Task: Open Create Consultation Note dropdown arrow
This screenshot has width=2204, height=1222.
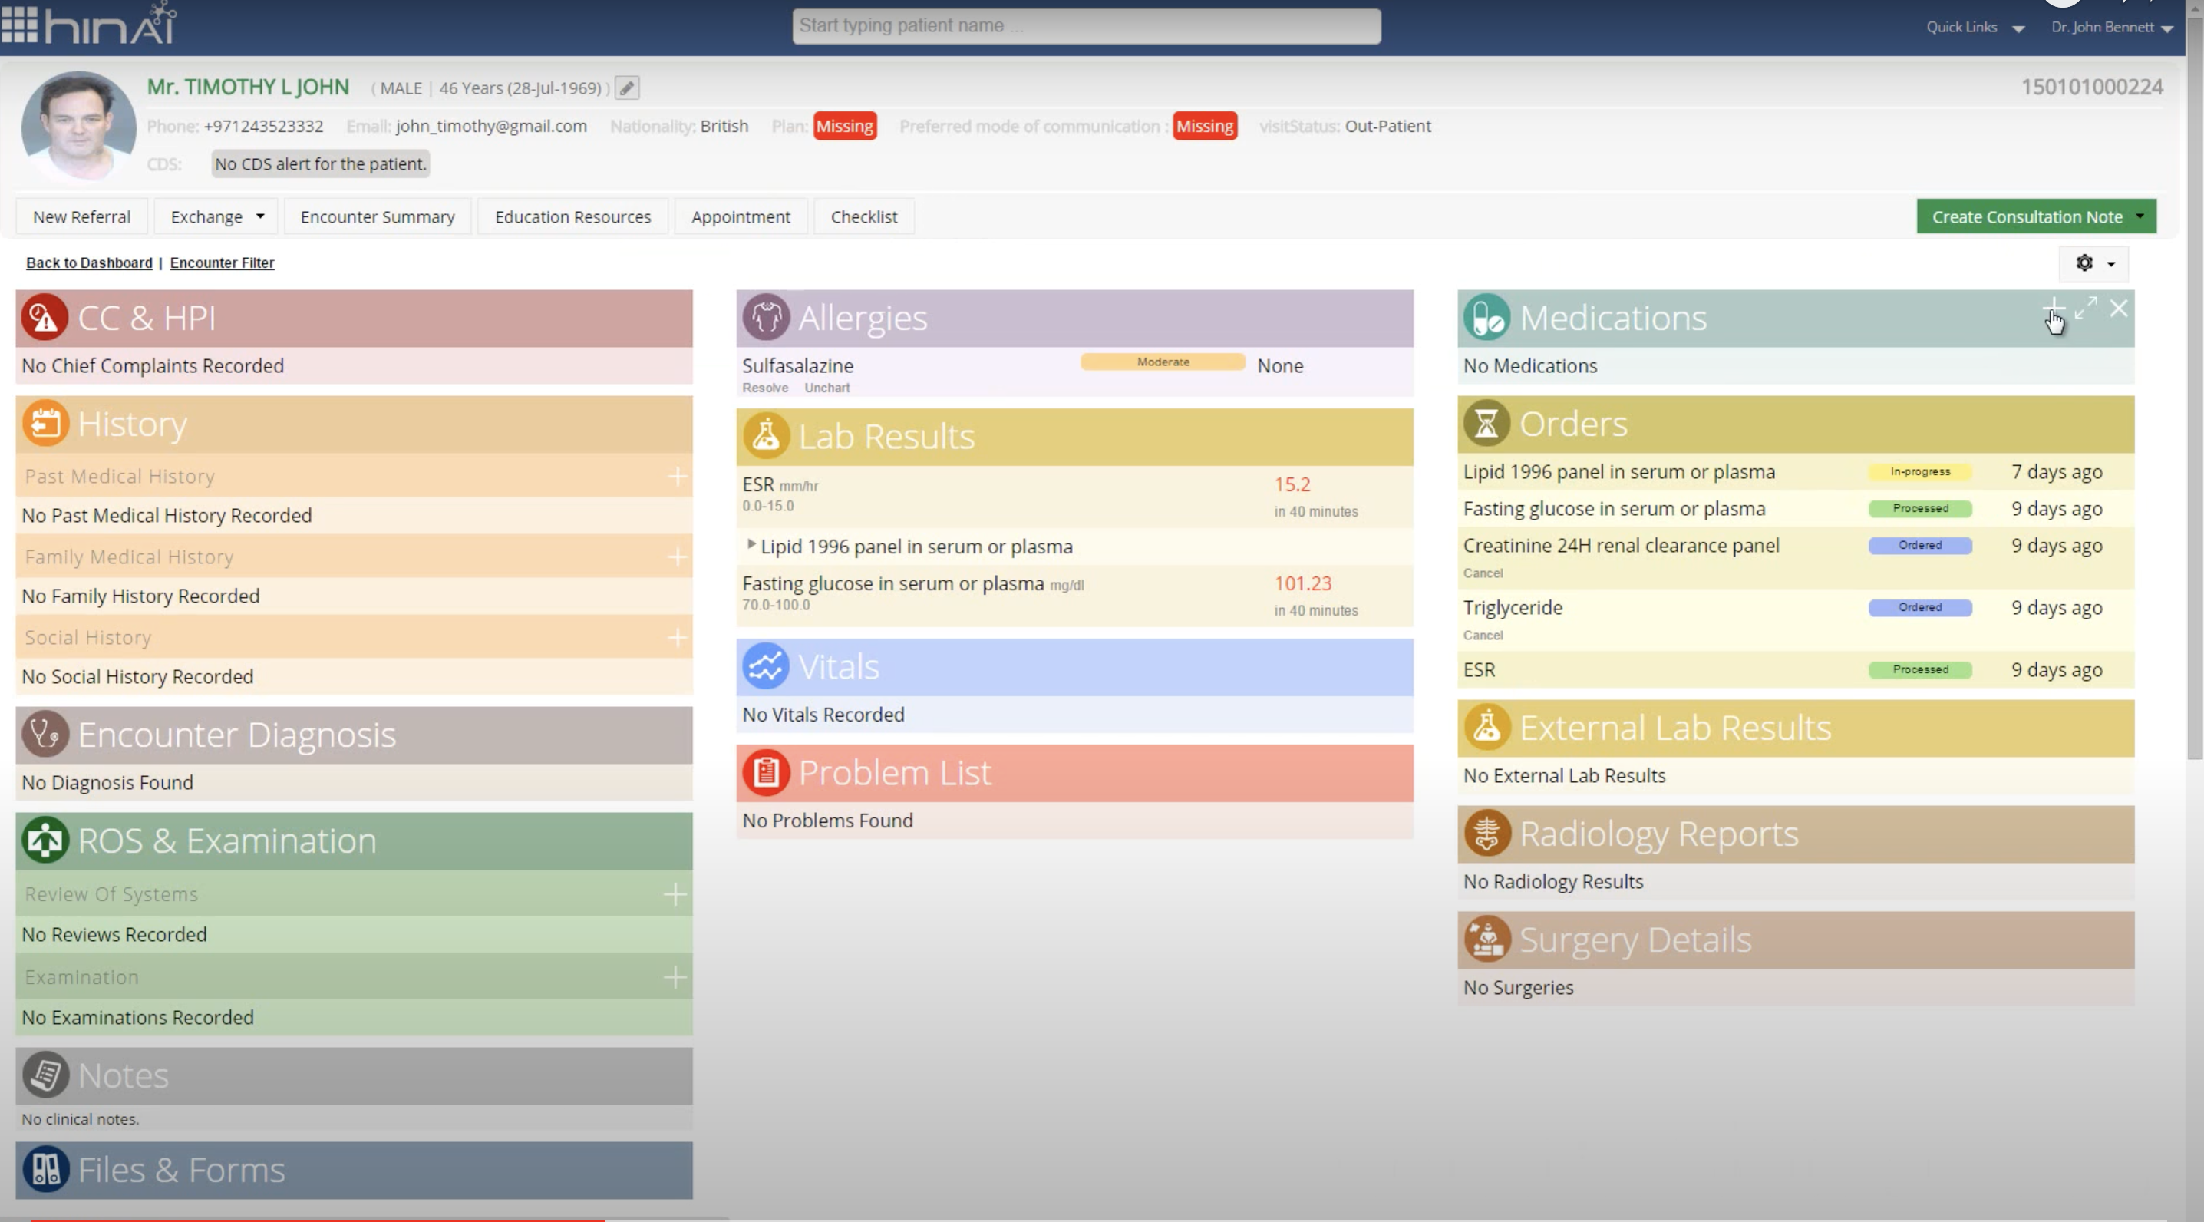Action: point(2140,216)
